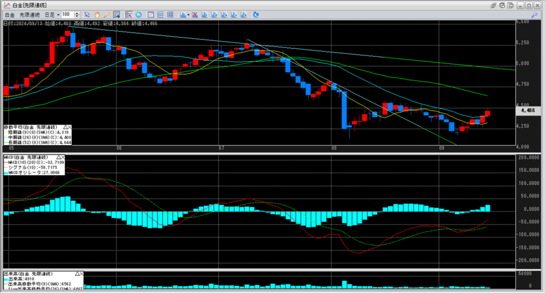Click the refresh icon in title bar
The image size is (545, 293).
point(502,5)
